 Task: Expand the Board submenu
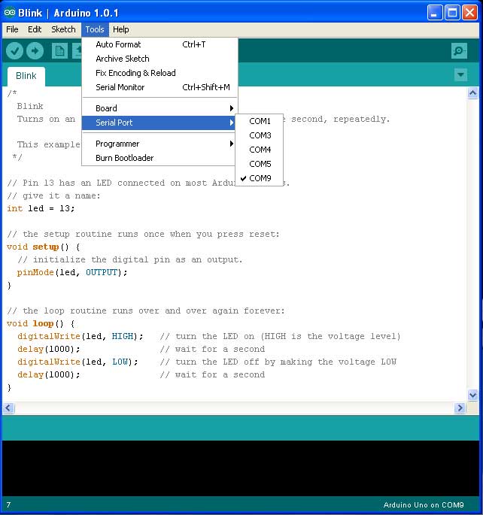point(159,108)
